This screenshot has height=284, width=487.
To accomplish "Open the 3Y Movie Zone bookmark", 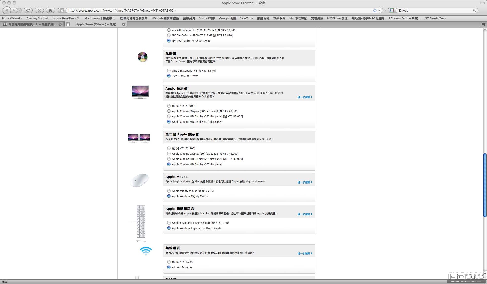I will (x=436, y=18).
